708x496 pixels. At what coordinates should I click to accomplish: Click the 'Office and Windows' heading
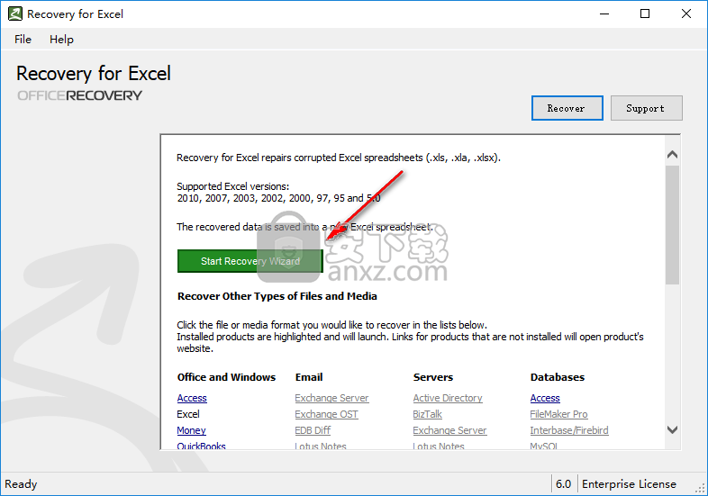point(226,377)
